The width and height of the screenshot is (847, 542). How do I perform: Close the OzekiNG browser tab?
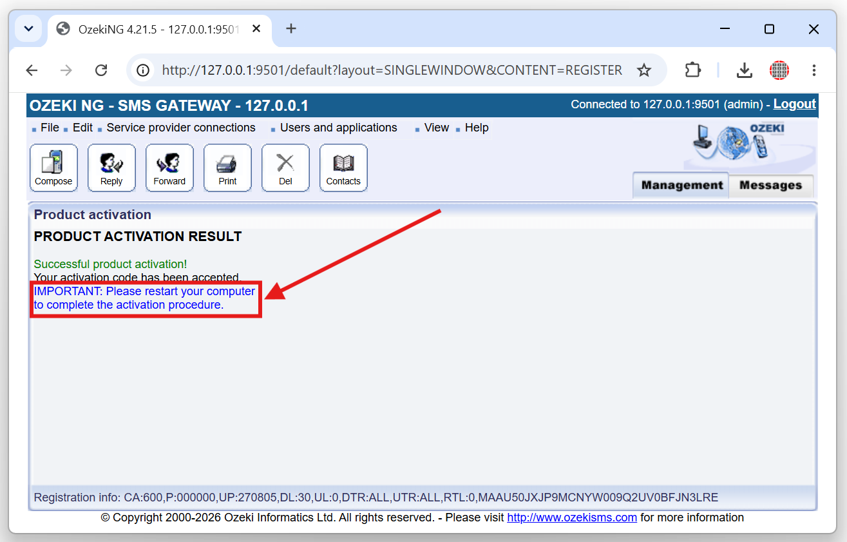coord(256,29)
